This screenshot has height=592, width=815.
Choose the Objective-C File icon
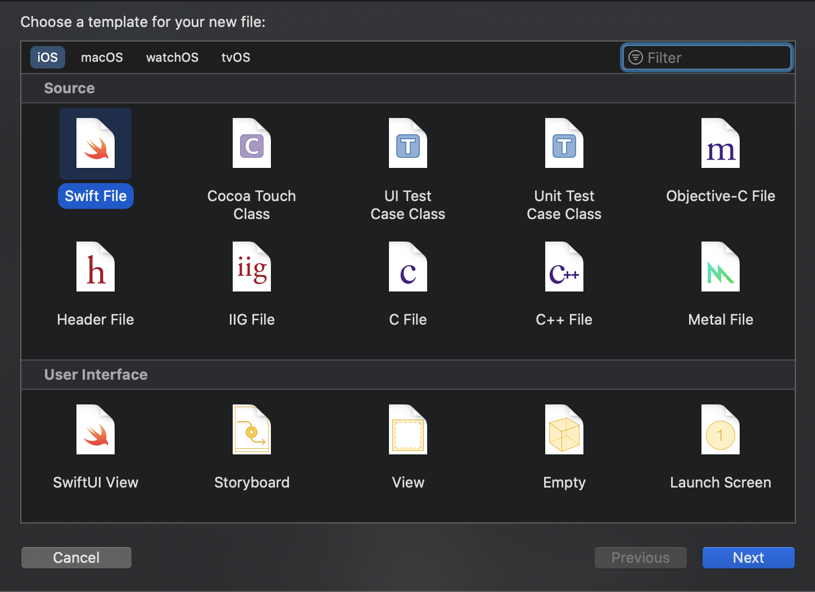coord(721,143)
